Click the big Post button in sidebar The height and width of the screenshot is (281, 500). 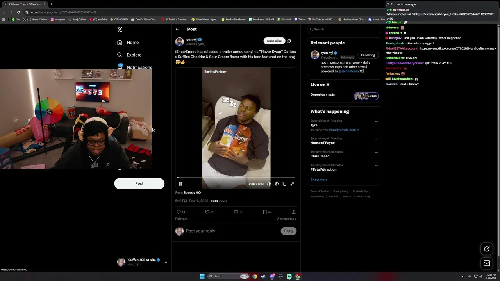[139, 183]
